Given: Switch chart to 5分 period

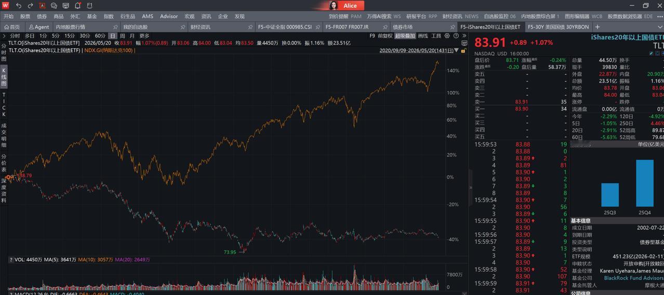Looking at the screenshot, I should 56,36.
